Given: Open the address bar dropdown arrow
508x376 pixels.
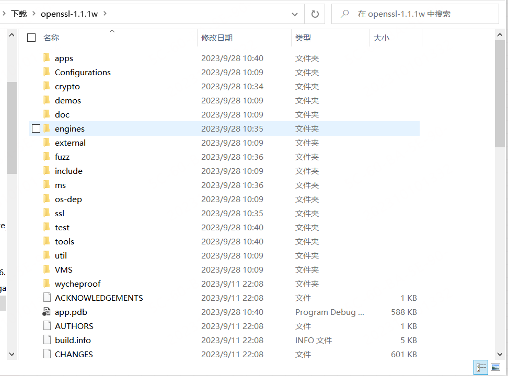Looking at the screenshot, I should point(294,14).
